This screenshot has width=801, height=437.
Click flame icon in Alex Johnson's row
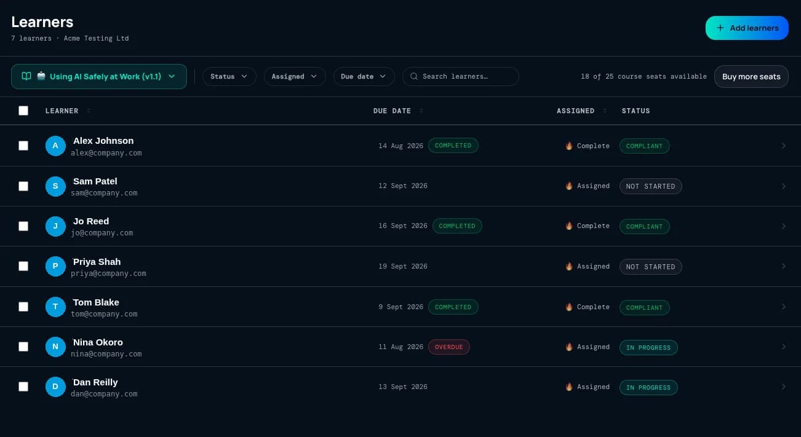pos(569,146)
